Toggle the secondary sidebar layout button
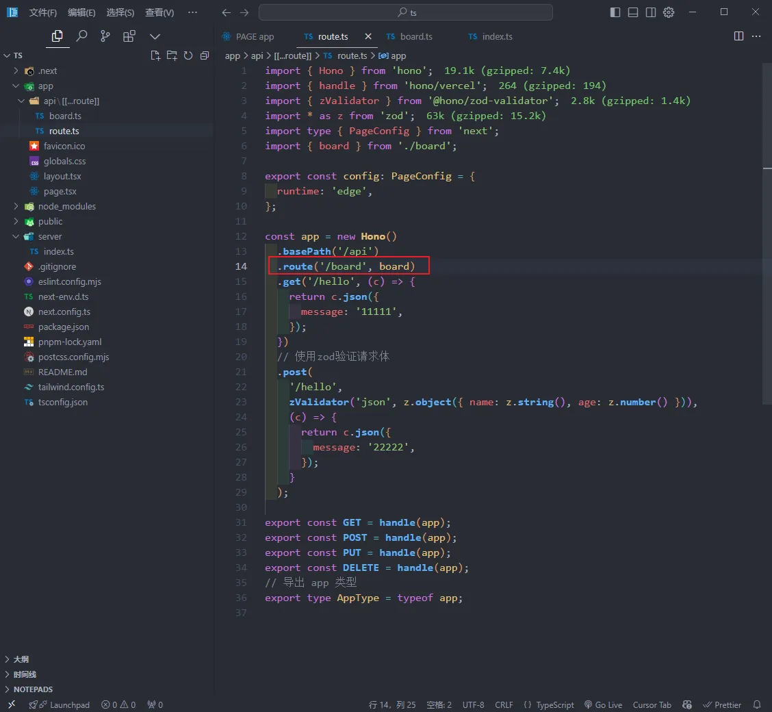This screenshot has height=712, width=772. (x=651, y=12)
